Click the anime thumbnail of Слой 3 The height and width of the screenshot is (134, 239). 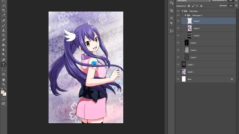pos(190,28)
